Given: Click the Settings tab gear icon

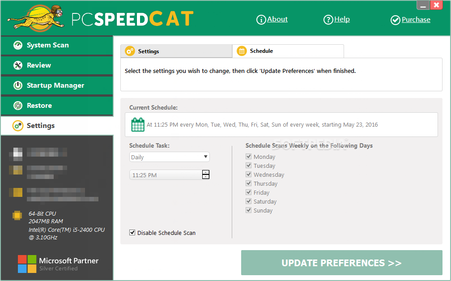Looking at the screenshot, I should [x=130, y=51].
